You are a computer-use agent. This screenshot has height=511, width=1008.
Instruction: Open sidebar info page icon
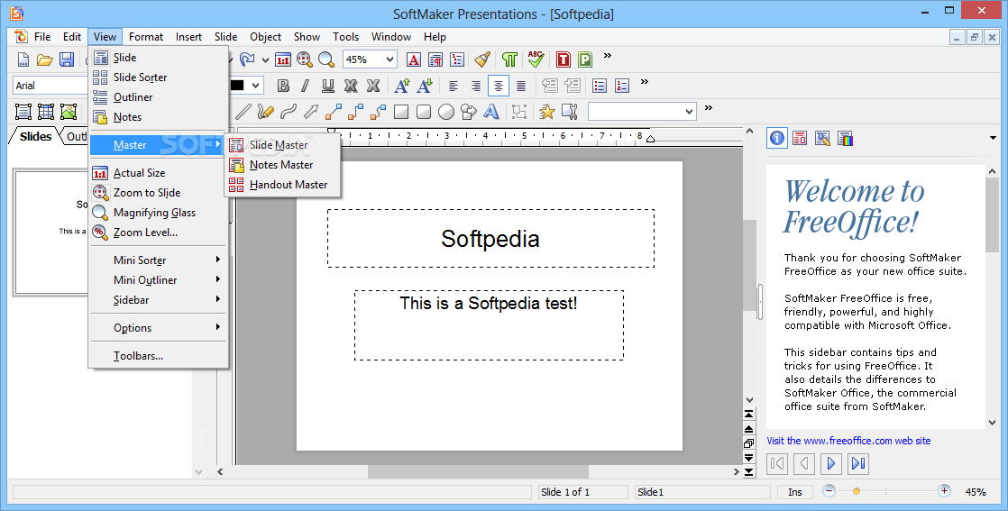click(777, 138)
